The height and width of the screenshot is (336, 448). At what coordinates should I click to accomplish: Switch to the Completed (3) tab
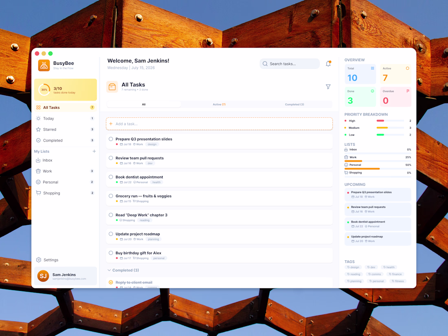pos(294,104)
